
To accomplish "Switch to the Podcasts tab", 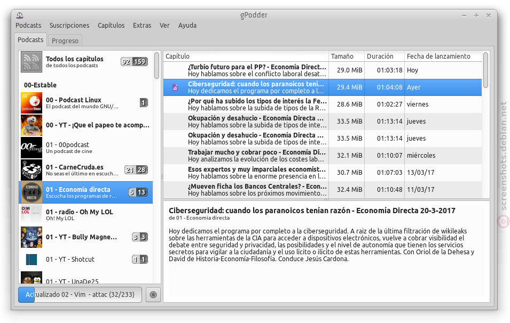I will (30, 39).
